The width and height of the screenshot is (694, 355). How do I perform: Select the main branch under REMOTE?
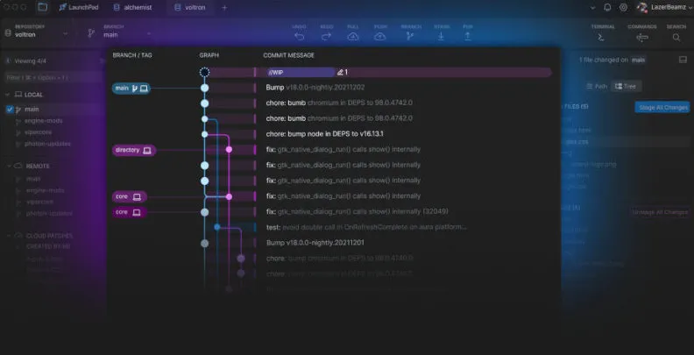click(33, 179)
